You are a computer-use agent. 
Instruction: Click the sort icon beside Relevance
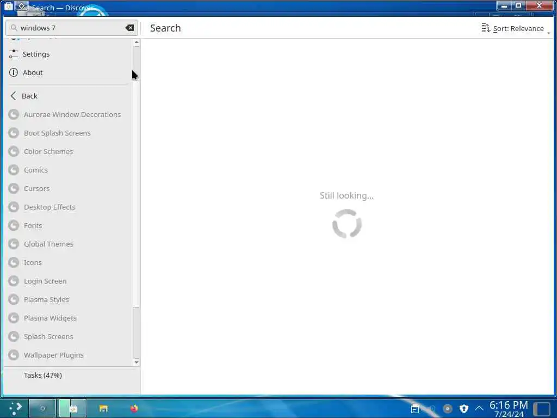click(486, 28)
